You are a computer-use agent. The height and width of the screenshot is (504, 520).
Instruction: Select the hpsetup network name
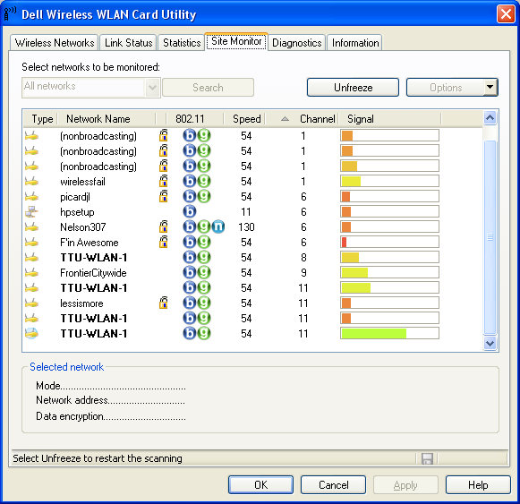tap(77, 212)
